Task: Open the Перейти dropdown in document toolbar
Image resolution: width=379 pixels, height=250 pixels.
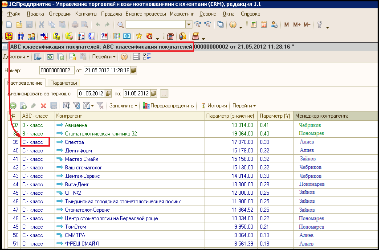Action: [104, 57]
